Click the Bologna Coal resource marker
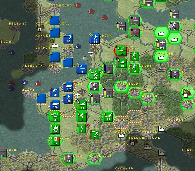The height and width of the screenshot is (171, 195). pyautogui.click(x=133, y=144)
